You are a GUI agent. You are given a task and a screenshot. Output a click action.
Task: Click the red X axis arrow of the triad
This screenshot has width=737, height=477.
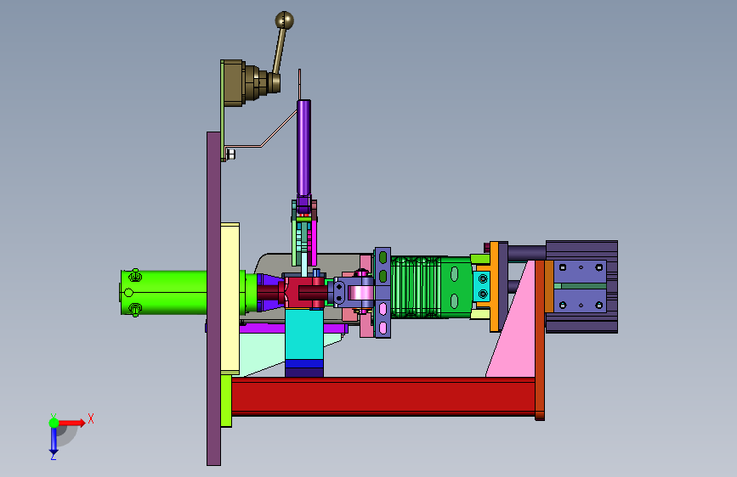coord(71,423)
